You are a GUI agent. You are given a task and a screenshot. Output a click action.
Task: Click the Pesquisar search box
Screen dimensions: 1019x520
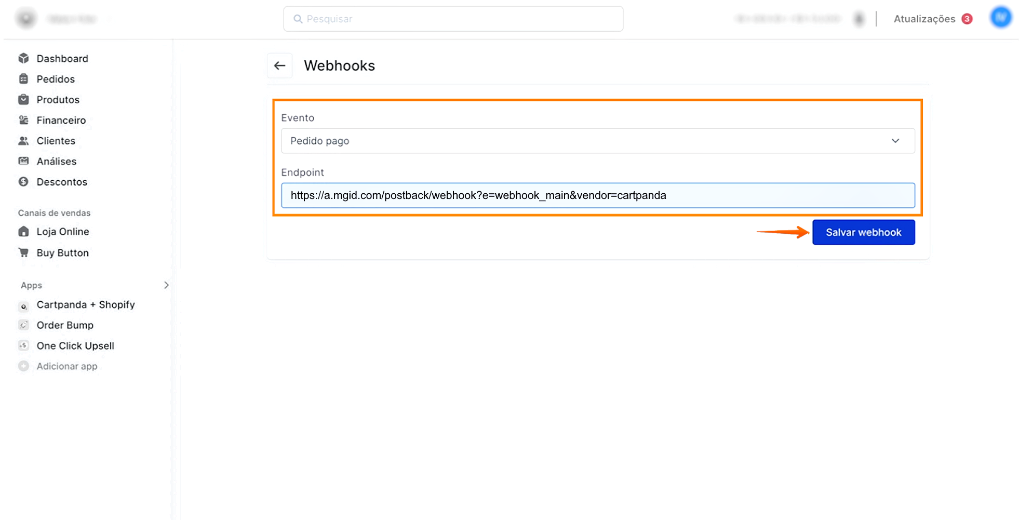pos(453,19)
